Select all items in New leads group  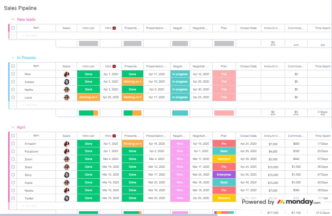click(13, 28)
